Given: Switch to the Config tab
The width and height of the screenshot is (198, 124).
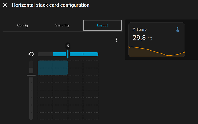Looking at the screenshot, I should (22, 25).
